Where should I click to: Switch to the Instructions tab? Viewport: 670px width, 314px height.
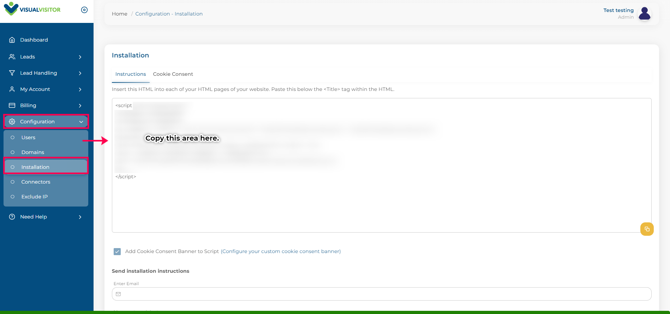tap(131, 74)
